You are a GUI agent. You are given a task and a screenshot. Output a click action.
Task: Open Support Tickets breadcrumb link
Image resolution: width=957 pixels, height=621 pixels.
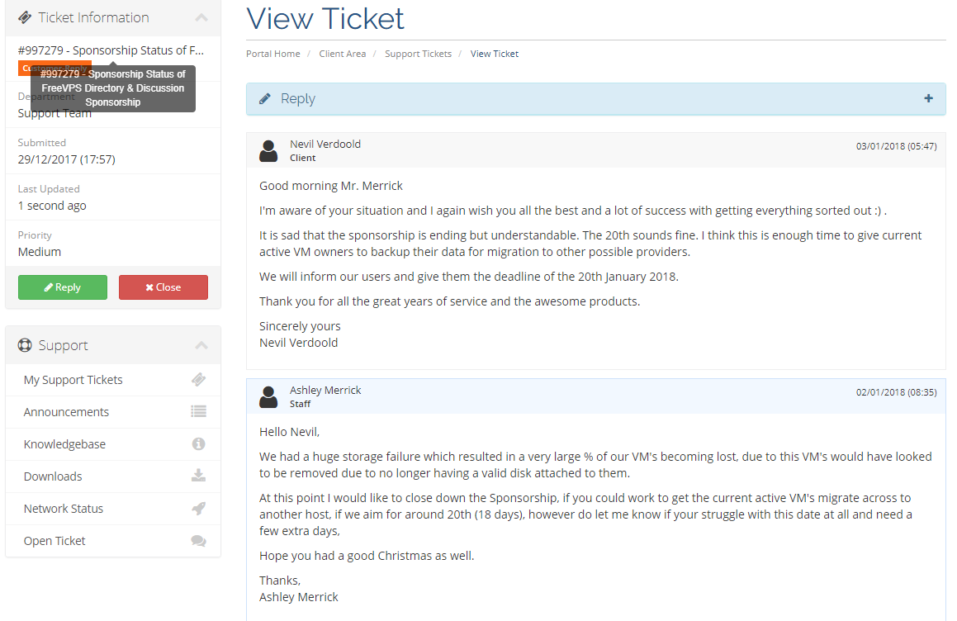(x=418, y=54)
